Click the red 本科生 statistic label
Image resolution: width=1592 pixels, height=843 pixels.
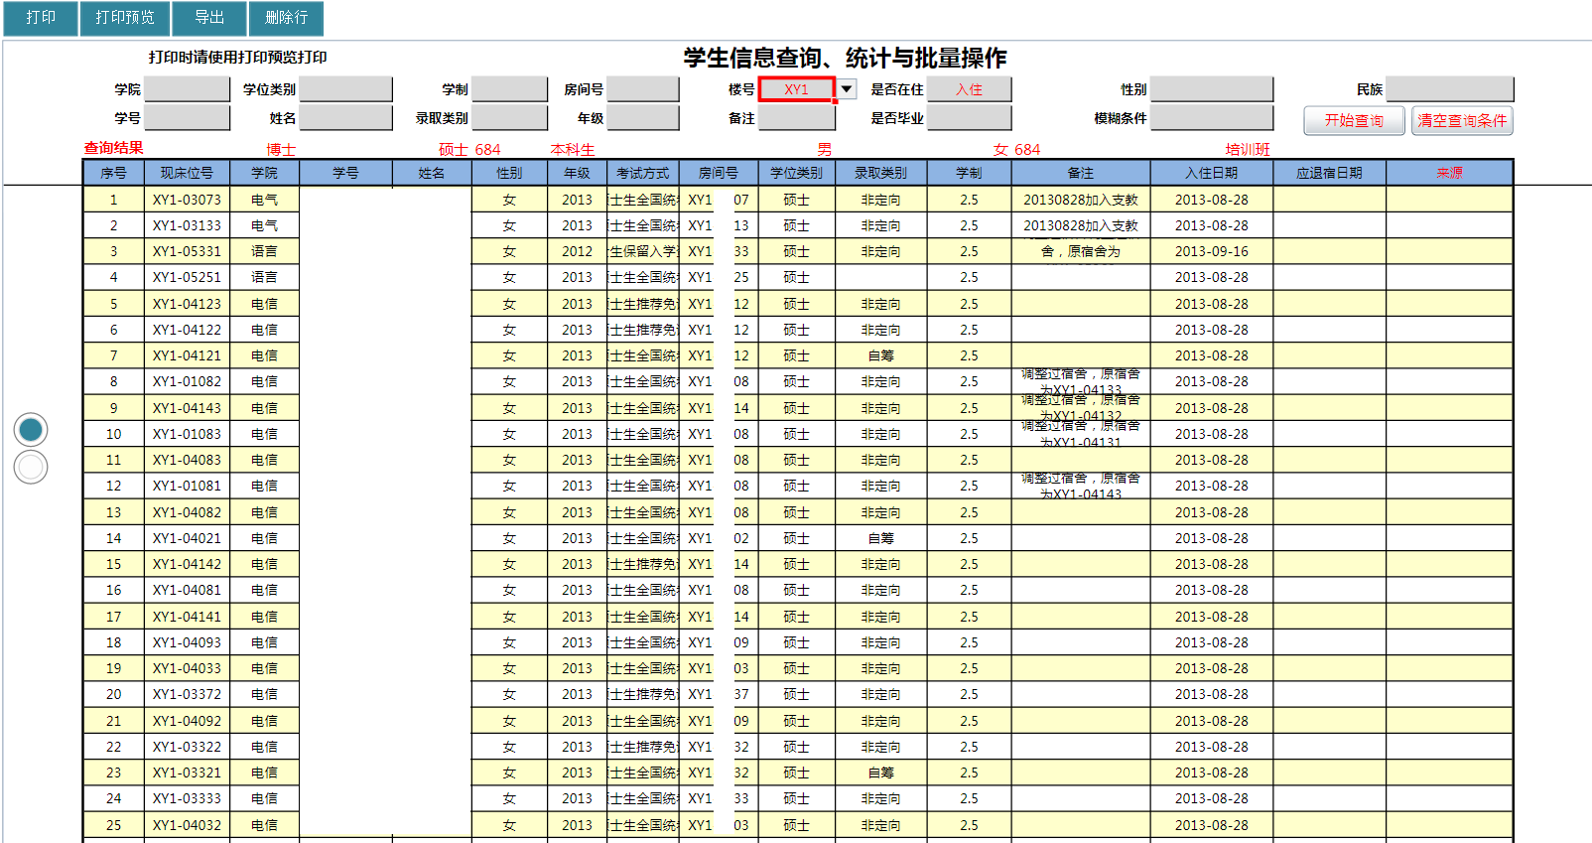click(x=573, y=150)
